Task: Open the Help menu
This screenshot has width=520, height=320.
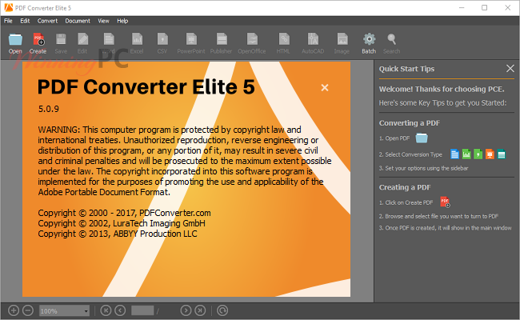Action: click(x=122, y=21)
